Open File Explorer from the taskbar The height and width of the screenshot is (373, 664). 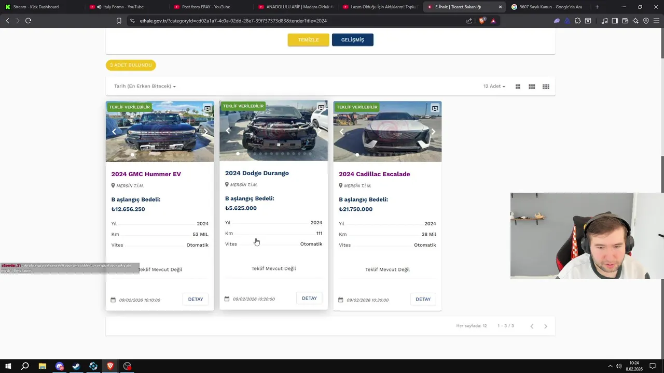43,366
